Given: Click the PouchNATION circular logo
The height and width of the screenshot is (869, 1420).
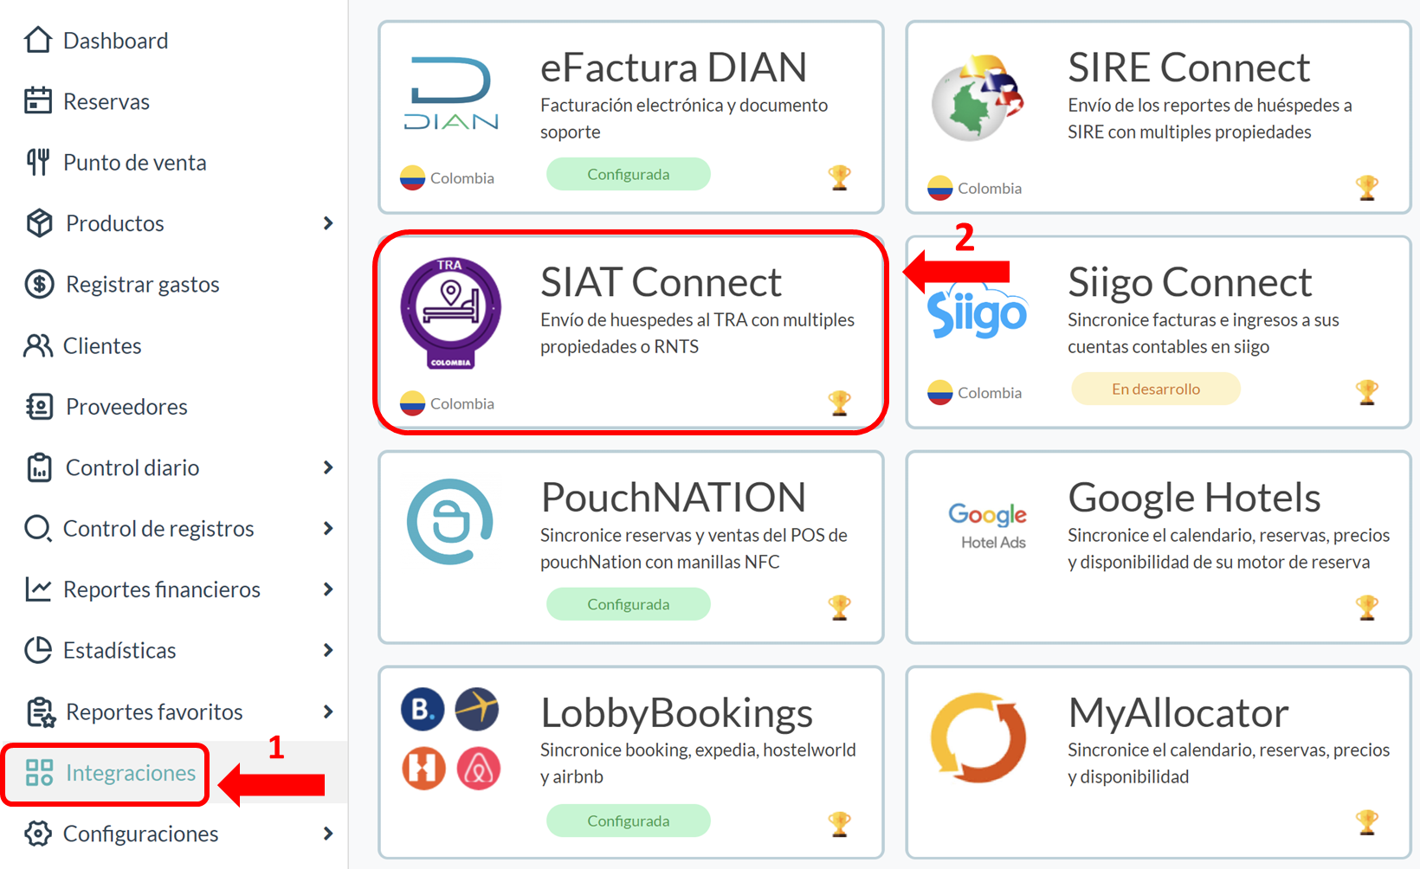Looking at the screenshot, I should point(450,522).
